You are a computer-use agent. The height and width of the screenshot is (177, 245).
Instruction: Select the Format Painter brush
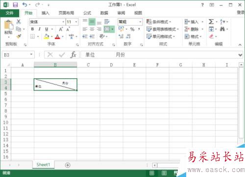[19, 36]
